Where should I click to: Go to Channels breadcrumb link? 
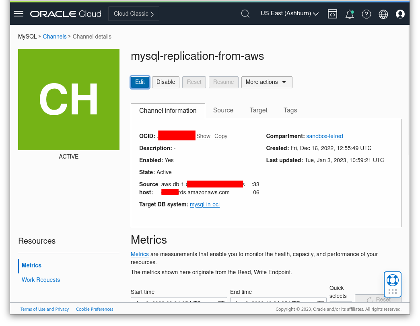pos(55,37)
